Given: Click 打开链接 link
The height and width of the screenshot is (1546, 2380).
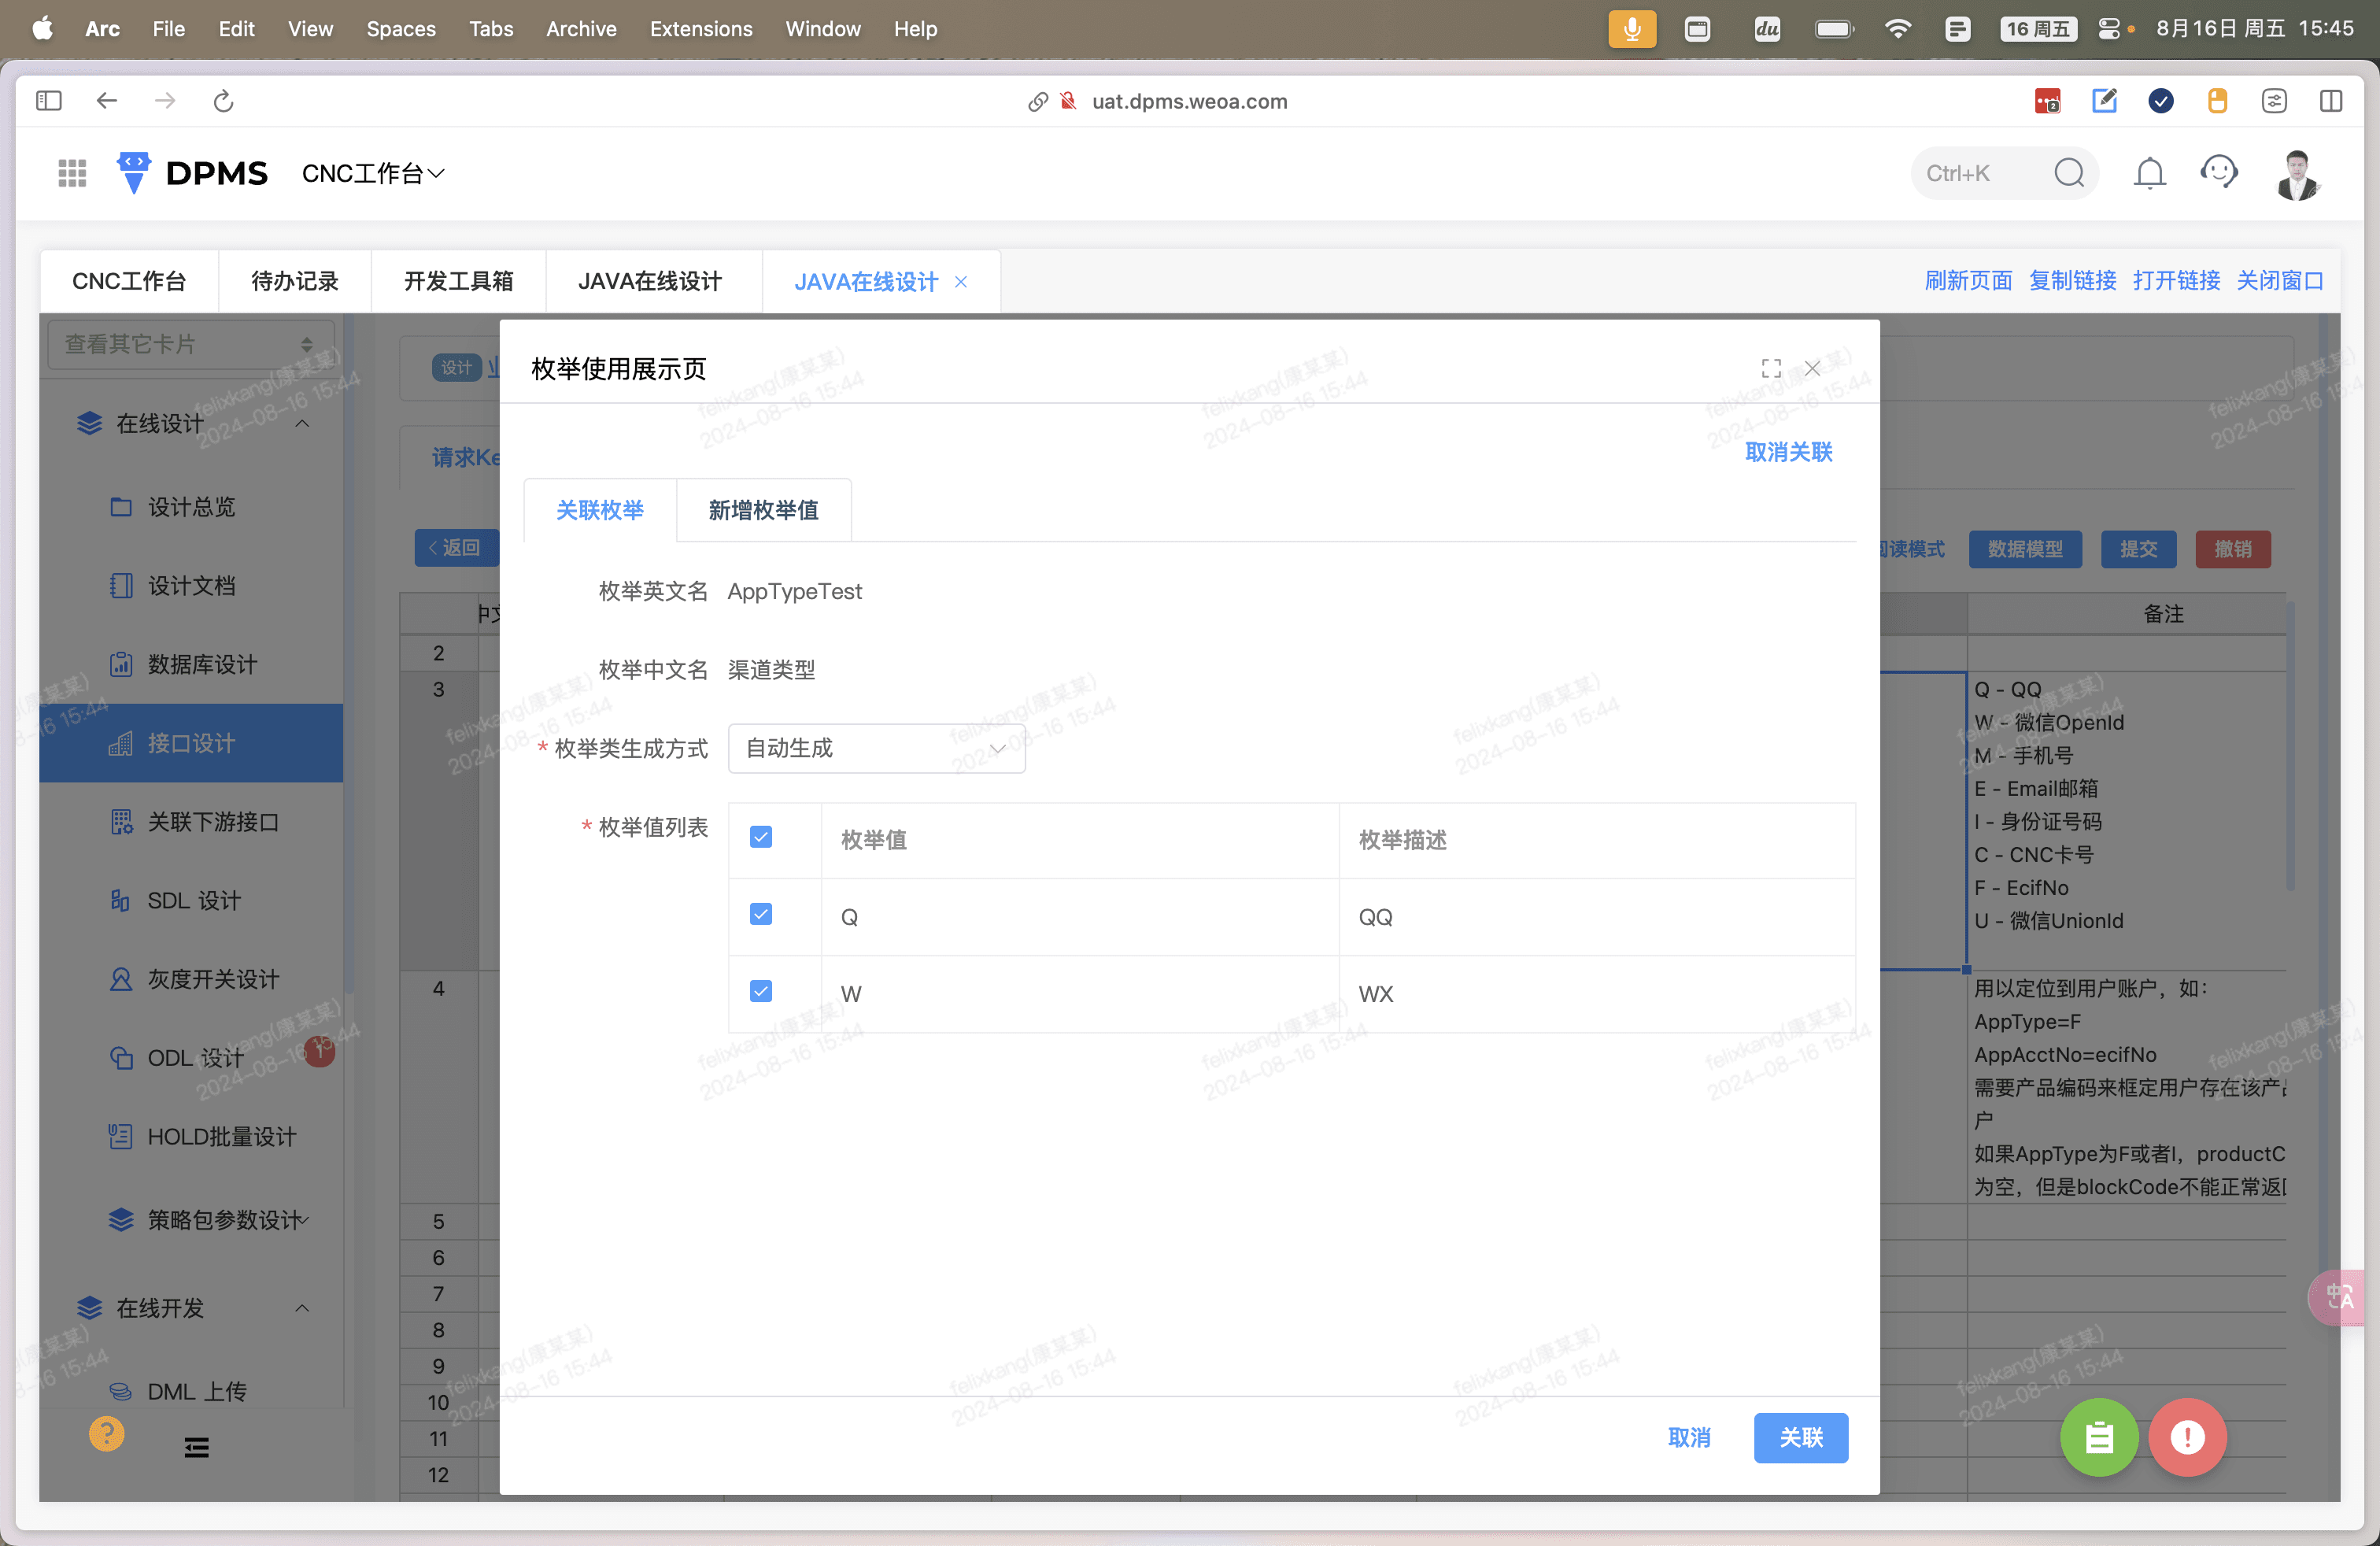Looking at the screenshot, I should [x=2177, y=280].
